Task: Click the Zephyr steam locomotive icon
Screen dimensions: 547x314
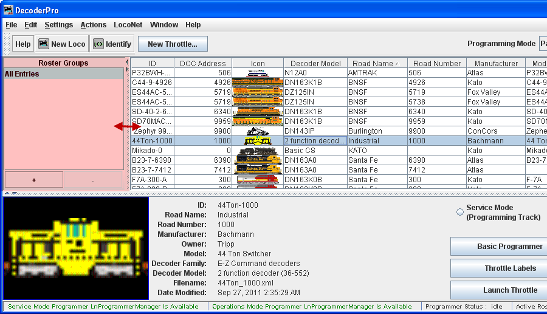Action: (x=258, y=131)
